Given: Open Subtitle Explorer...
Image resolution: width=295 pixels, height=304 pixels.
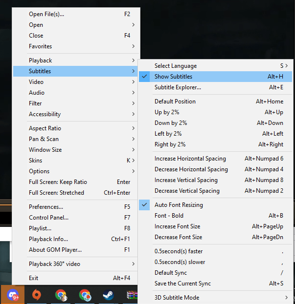Looking at the screenshot, I should click(x=215, y=87).
